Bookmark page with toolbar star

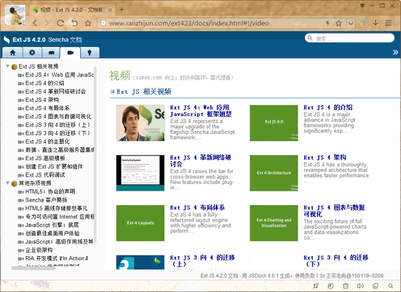pyautogui.click(x=88, y=23)
